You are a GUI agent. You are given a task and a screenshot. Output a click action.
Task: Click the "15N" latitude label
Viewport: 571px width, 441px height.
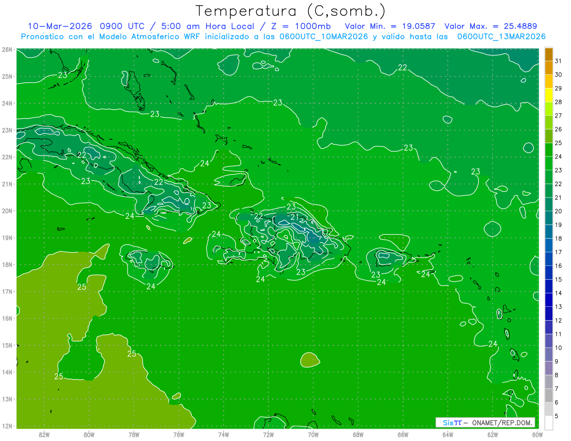7,345
